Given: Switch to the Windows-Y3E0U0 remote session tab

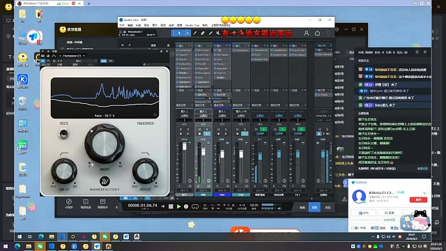Looking at the screenshot, I should 49,3.
